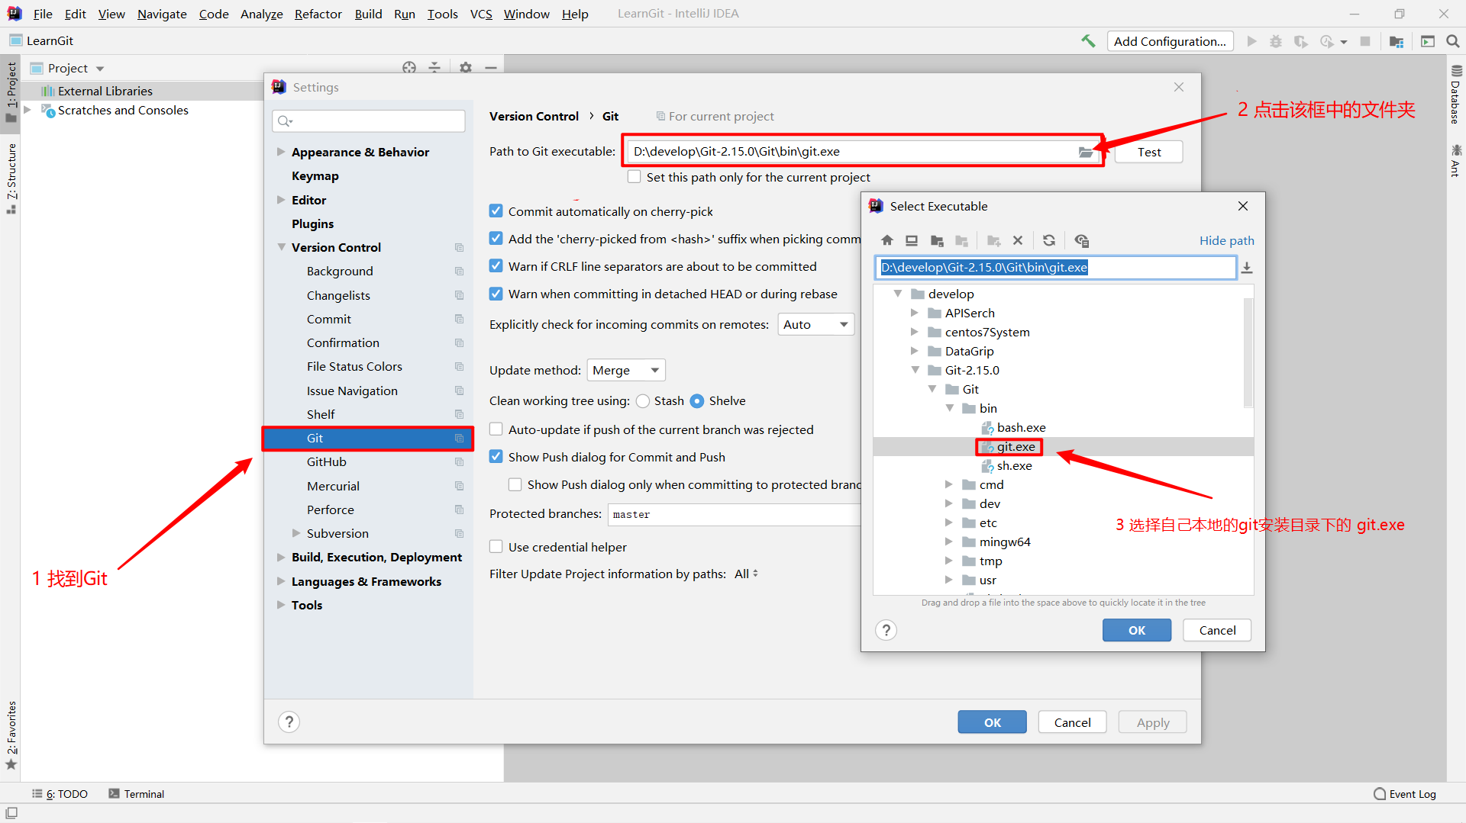This screenshot has width=1466, height=823.
Task: Open incoming commits check Auto dropdown
Action: click(816, 325)
